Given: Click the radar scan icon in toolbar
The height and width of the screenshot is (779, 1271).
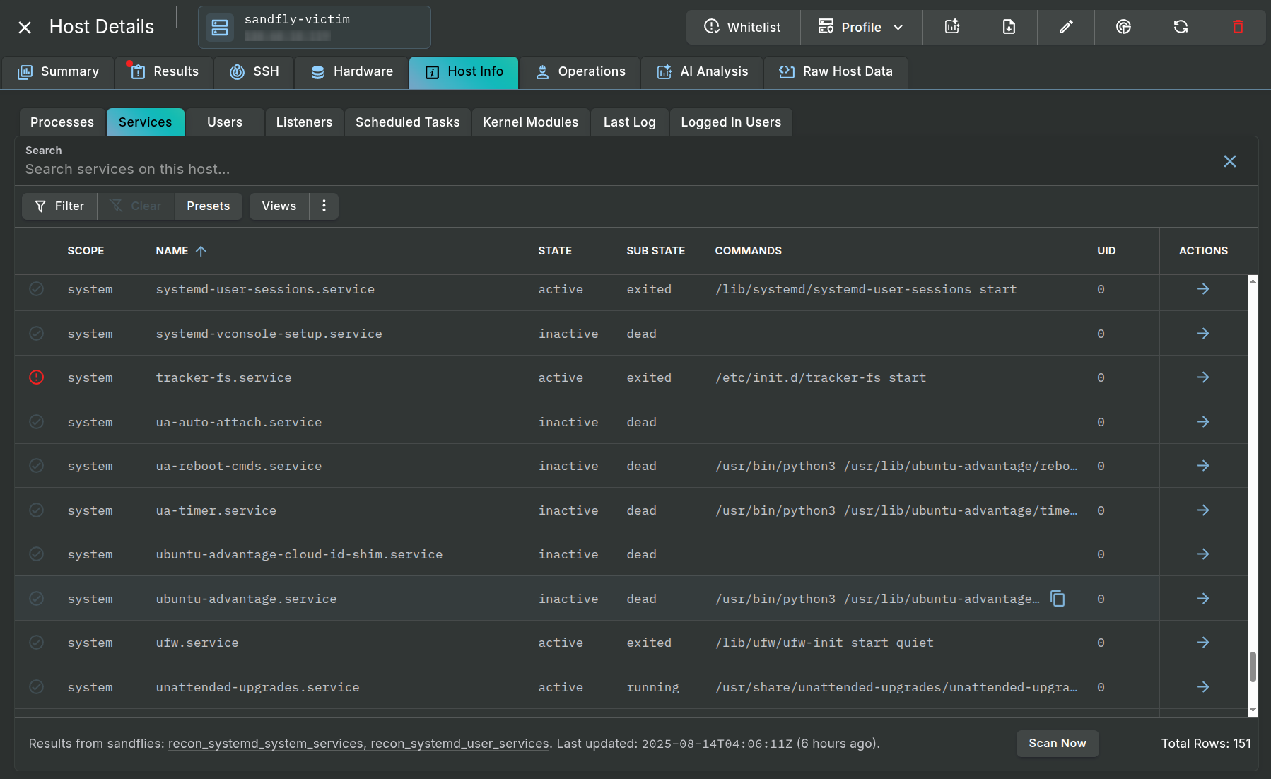Looking at the screenshot, I should pyautogui.click(x=1123, y=27).
